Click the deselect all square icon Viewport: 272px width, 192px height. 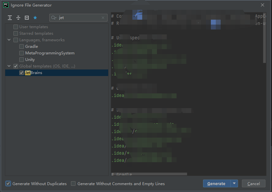(27, 18)
